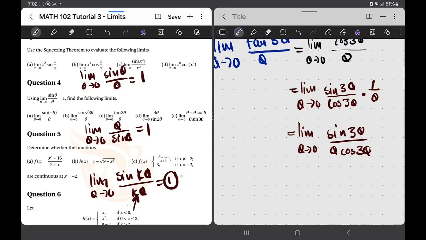This screenshot has height=240, width=426.
Task: Tap the handwriting-to-text pen in right note
Action: coord(342,32)
